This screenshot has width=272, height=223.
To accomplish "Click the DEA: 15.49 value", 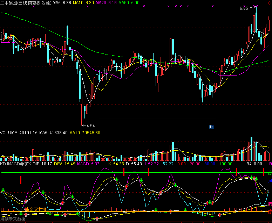I will [x=65, y=164].
